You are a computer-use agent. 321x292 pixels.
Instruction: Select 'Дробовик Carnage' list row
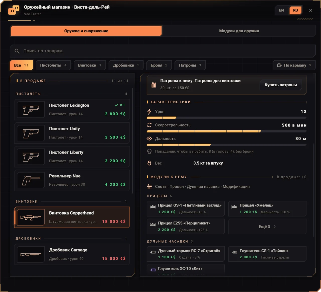[72, 254]
